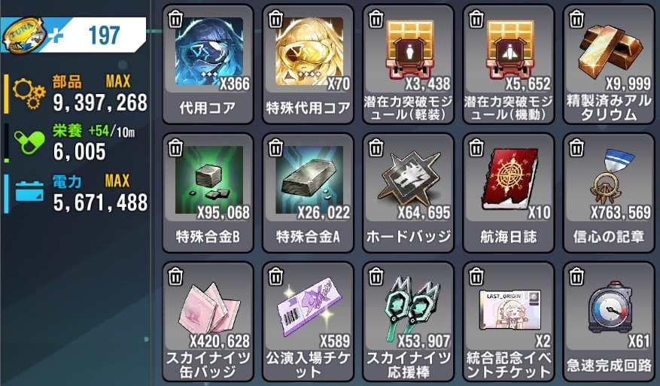The height and width of the screenshot is (386, 660).
Task: Open the スカイナイツ缶バッジ item
Action: coord(208,321)
